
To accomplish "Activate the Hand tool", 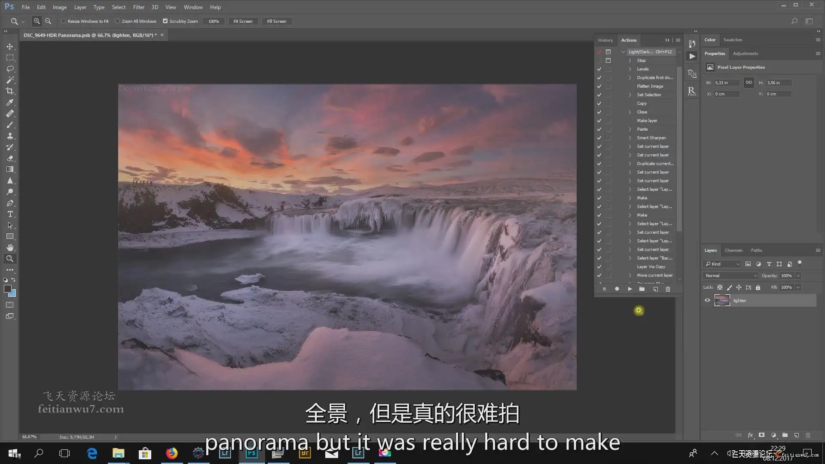I will tap(10, 247).
